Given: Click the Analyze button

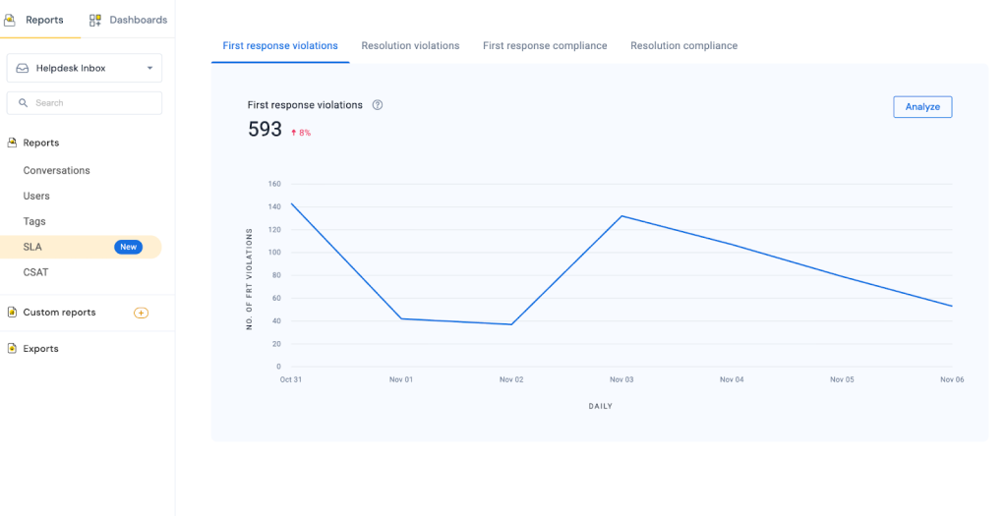Looking at the screenshot, I should coord(922,107).
